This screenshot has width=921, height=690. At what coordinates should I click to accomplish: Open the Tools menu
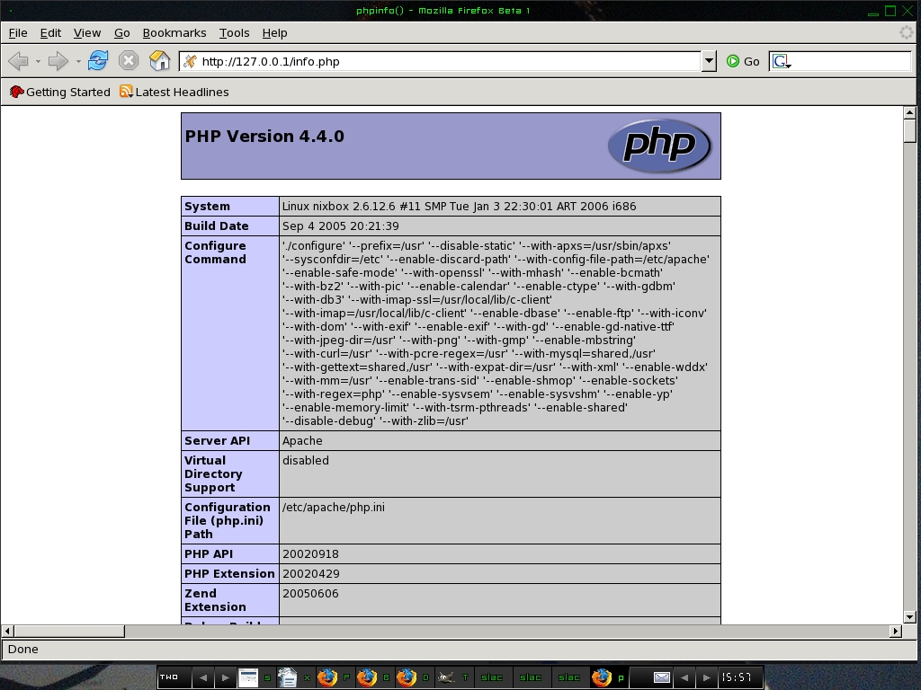(234, 33)
